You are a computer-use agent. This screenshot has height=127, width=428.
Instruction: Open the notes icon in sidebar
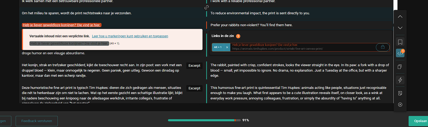point(400,93)
